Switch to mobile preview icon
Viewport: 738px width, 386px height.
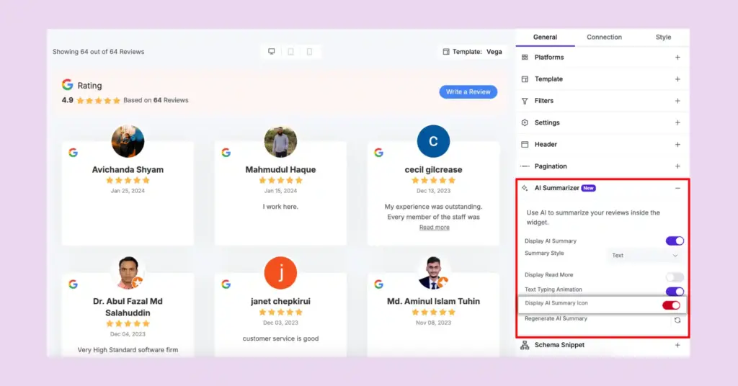(309, 52)
